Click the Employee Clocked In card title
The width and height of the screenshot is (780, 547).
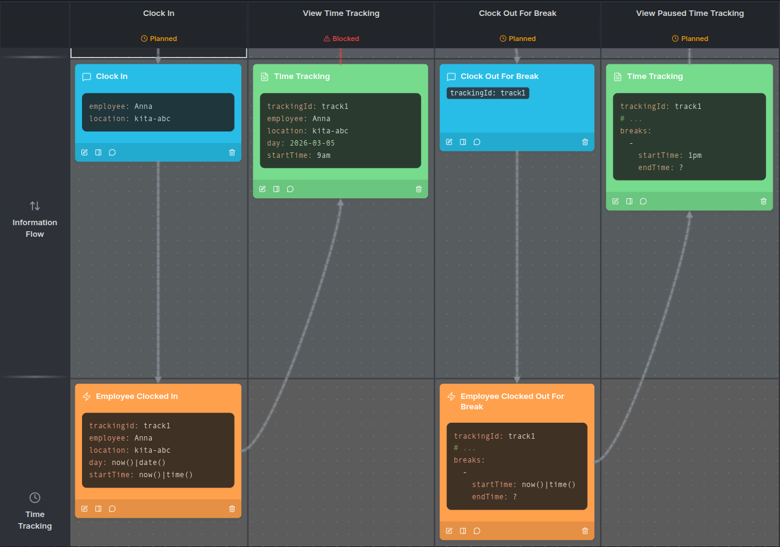(137, 396)
